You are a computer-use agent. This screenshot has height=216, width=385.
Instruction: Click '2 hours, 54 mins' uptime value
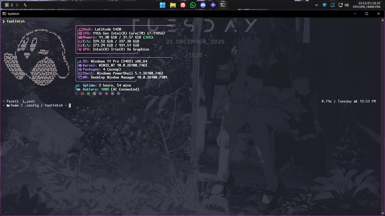(x=115, y=85)
